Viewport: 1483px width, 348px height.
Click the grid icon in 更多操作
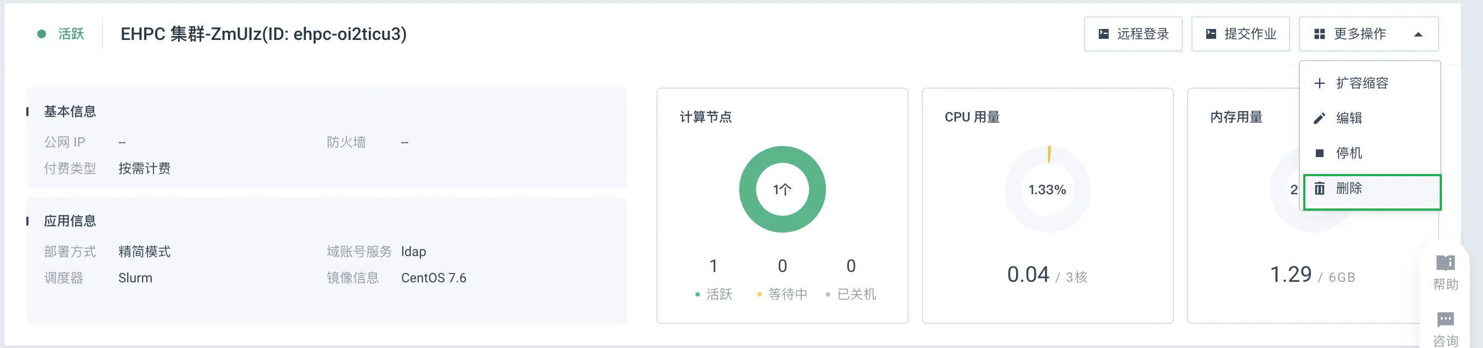[x=1320, y=34]
